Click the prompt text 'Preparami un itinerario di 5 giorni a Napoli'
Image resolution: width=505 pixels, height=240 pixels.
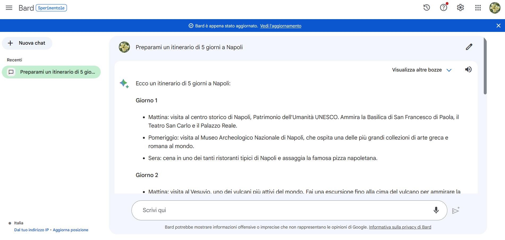189,47
